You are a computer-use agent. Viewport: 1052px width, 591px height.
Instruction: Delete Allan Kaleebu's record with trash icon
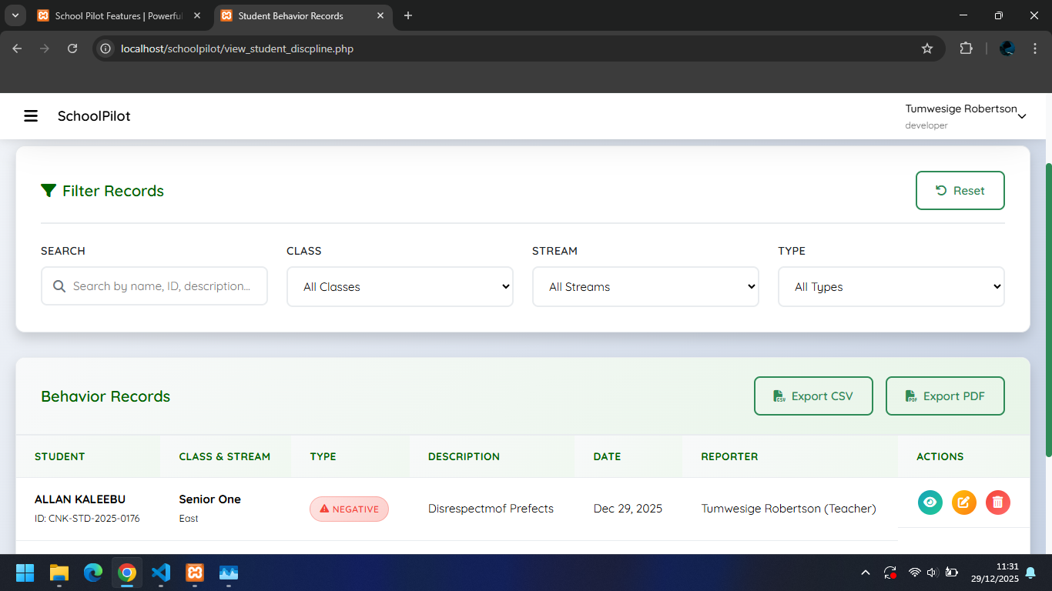tap(997, 503)
